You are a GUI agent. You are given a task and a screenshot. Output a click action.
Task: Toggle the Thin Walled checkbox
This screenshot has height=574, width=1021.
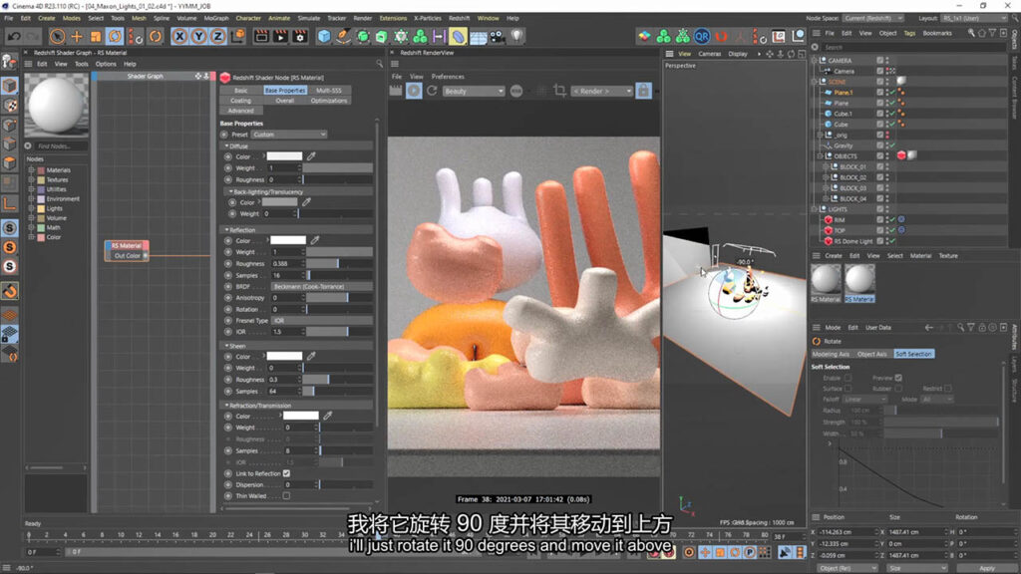click(286, 496)
